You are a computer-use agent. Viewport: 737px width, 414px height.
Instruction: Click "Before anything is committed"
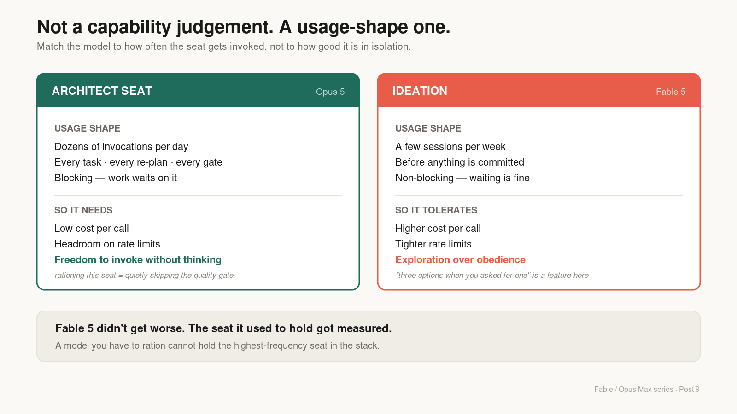tap(460, 162)
